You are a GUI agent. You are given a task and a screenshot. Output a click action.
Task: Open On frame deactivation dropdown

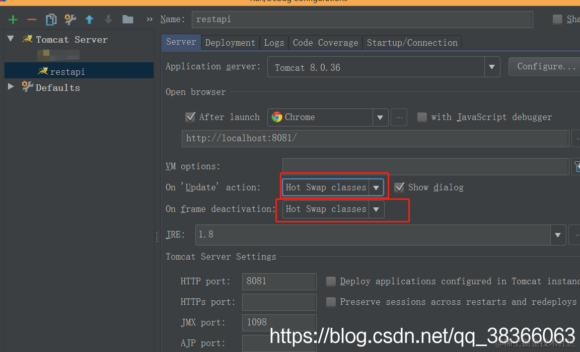(x=376, y=209)
